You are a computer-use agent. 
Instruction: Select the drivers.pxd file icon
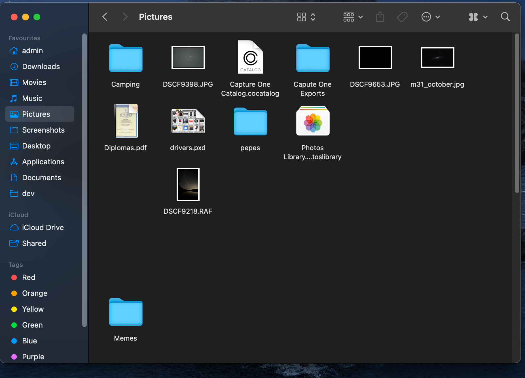pos(188,121)
